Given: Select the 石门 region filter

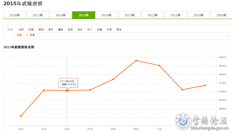Looking at the screenshot, I should (90, 30).
